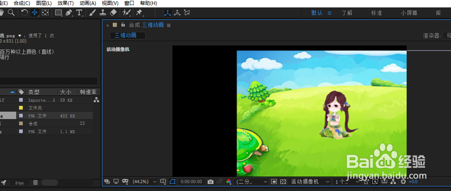Select the Importe...G 59 KB row
Screen dimensions: 451x191
point(46,100)
